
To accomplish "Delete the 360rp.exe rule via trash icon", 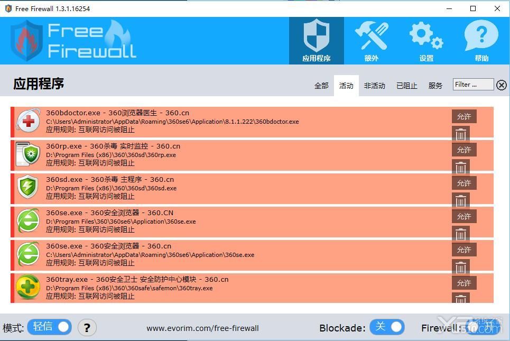I will point(460,167).
